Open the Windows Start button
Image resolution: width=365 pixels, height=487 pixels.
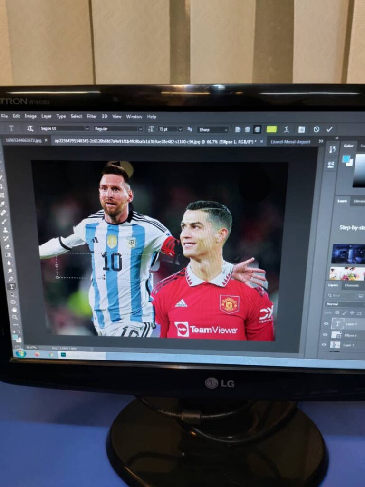coord(20,353)
